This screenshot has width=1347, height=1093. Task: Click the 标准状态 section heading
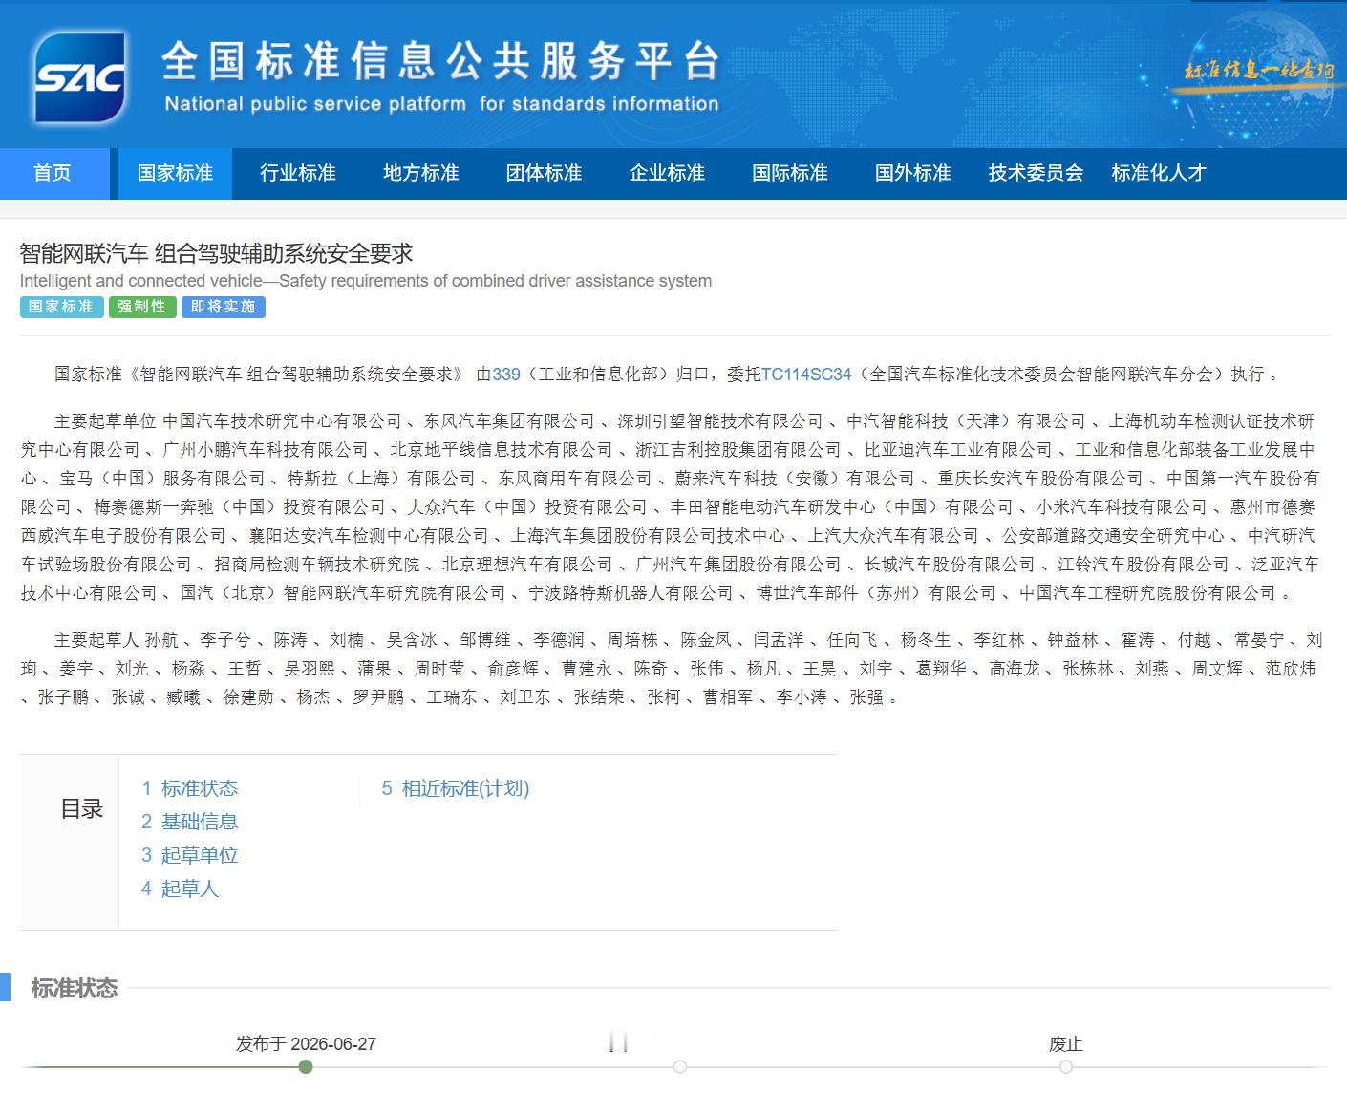(75, 989)
